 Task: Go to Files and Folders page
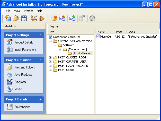(25, 67)
